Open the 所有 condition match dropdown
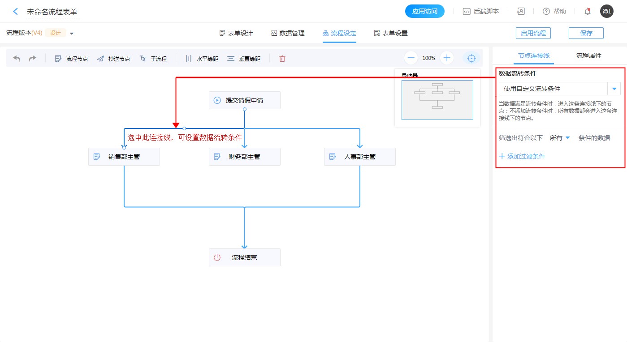Image resolution: width=627 pixels, height=342 pixels. 560,138
